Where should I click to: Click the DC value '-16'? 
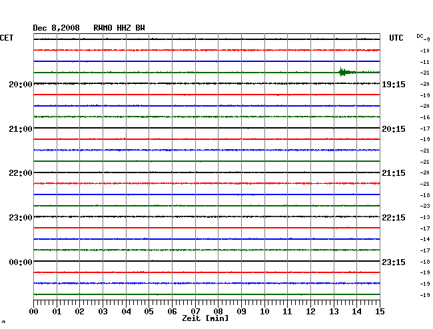[425, 117]
